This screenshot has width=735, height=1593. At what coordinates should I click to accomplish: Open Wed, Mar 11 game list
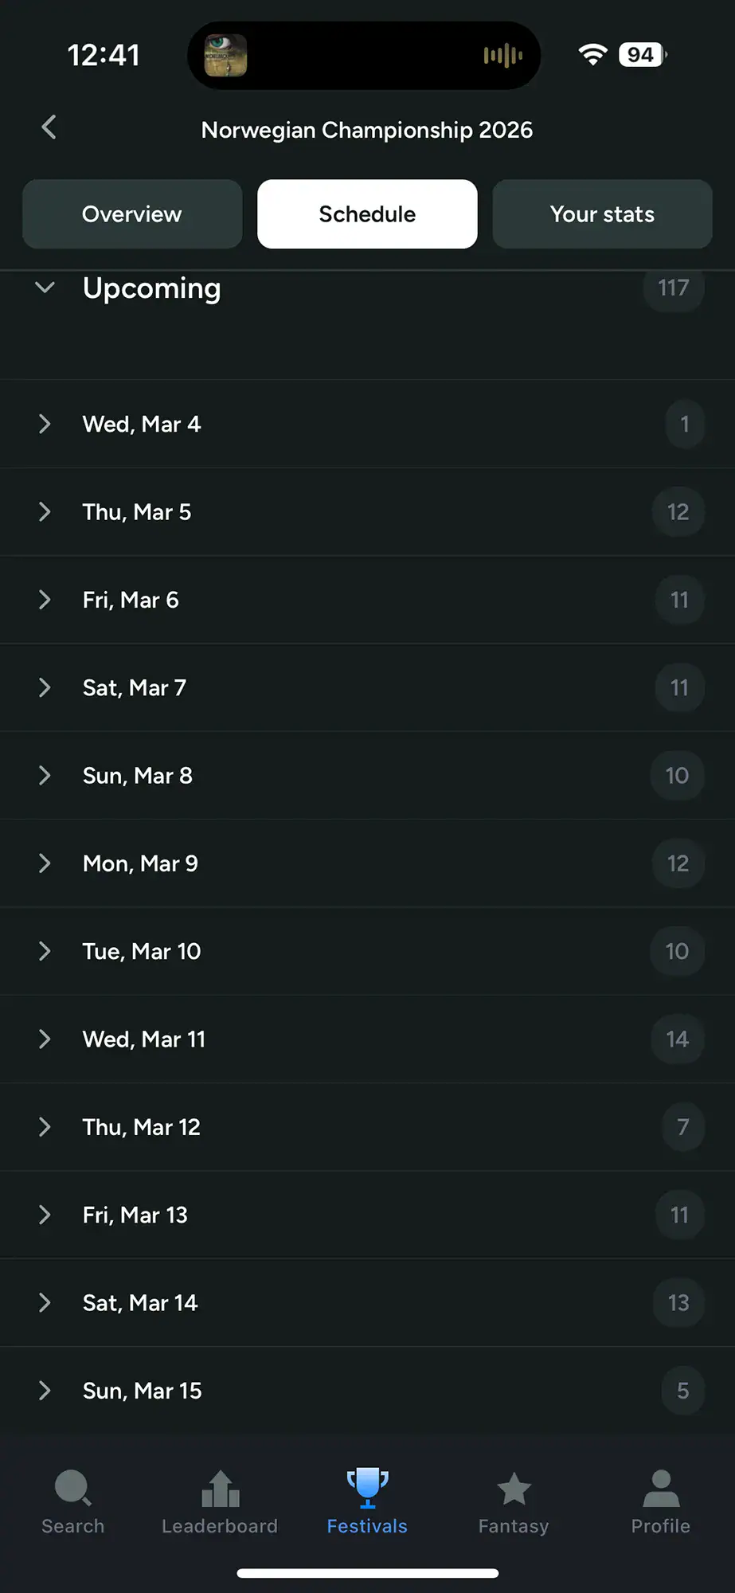[144, 1039]
